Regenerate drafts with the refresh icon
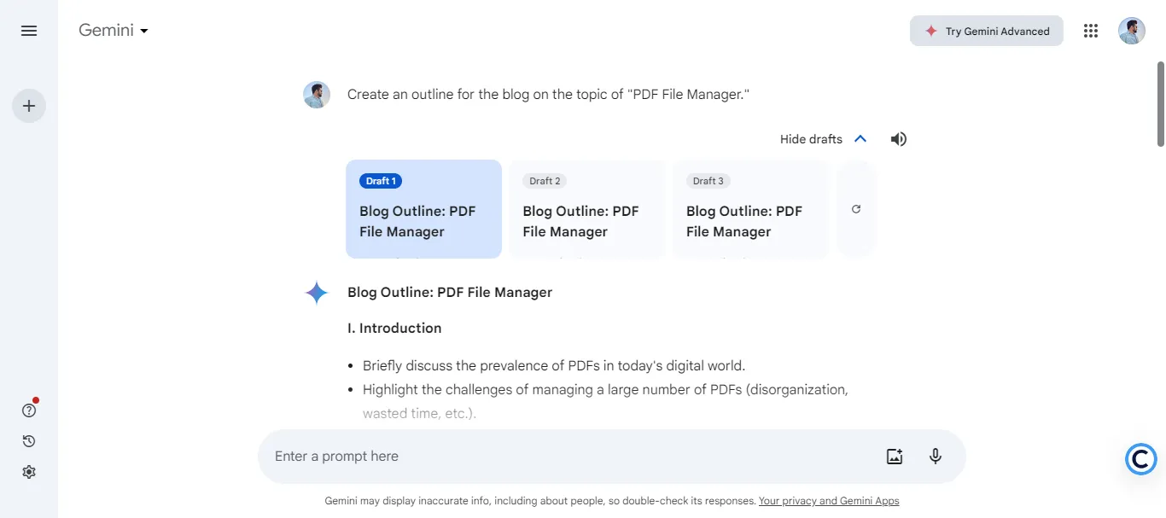 coord(856,209)
